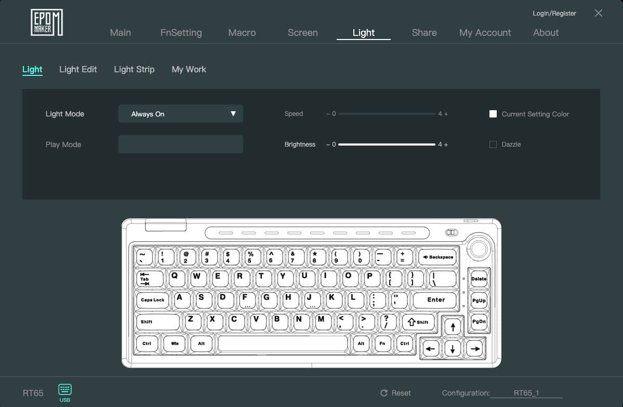Screen dimensions: 623x407
Task: Select the Left arrow key on keyboard
Action: click(x=430, y=349)
